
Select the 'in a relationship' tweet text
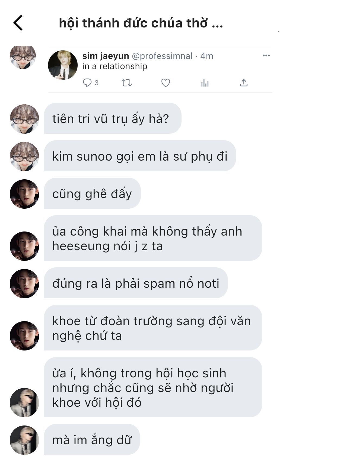[x=115, y=66]
